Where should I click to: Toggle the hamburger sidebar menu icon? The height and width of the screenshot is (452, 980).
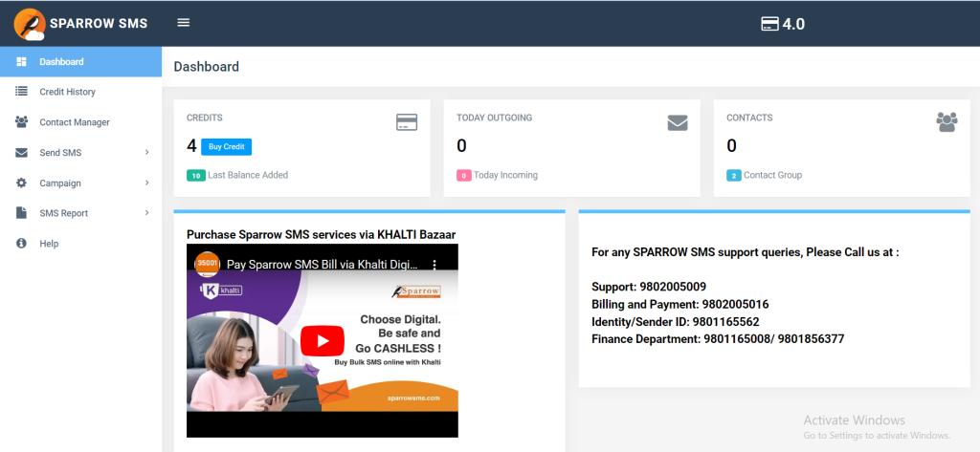[x=183, y=23]
